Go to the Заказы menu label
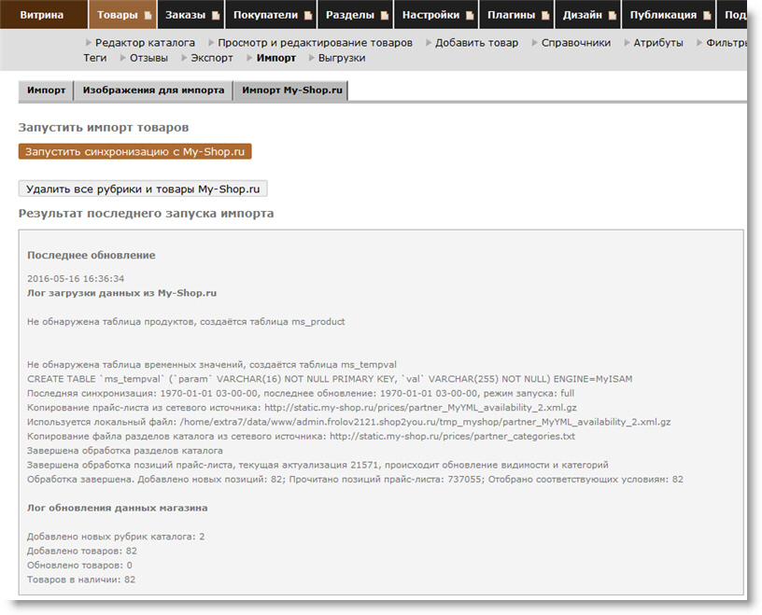 pos(185,15)
